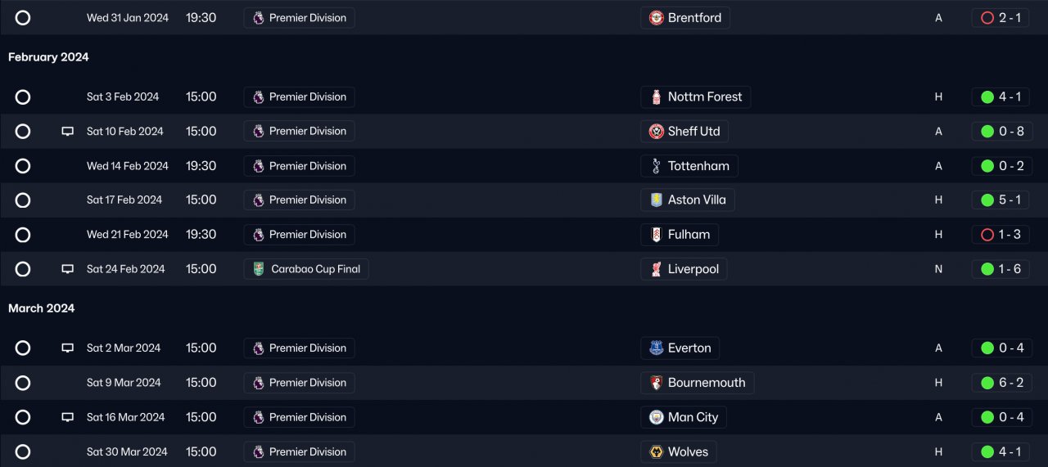Image resolution: width=1048 pixels, height=467 pixels.
Task: Click the Nottm Forest club crest icon
Action: [656, 97]
